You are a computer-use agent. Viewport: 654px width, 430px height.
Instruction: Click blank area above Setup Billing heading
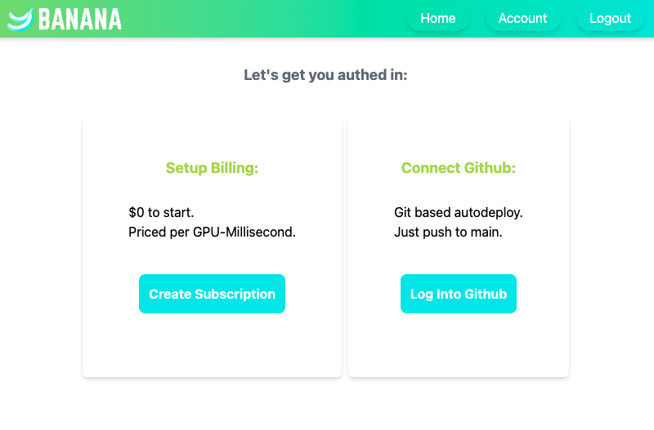pyautogui.click(x=212, y=137)
